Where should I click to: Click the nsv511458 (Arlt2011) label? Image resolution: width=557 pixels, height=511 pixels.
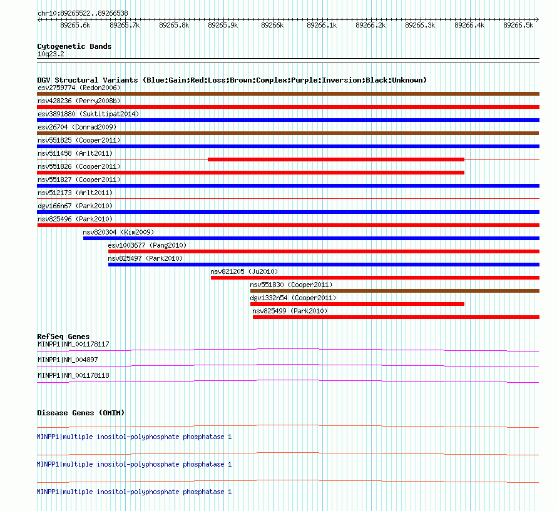point(75,153)
